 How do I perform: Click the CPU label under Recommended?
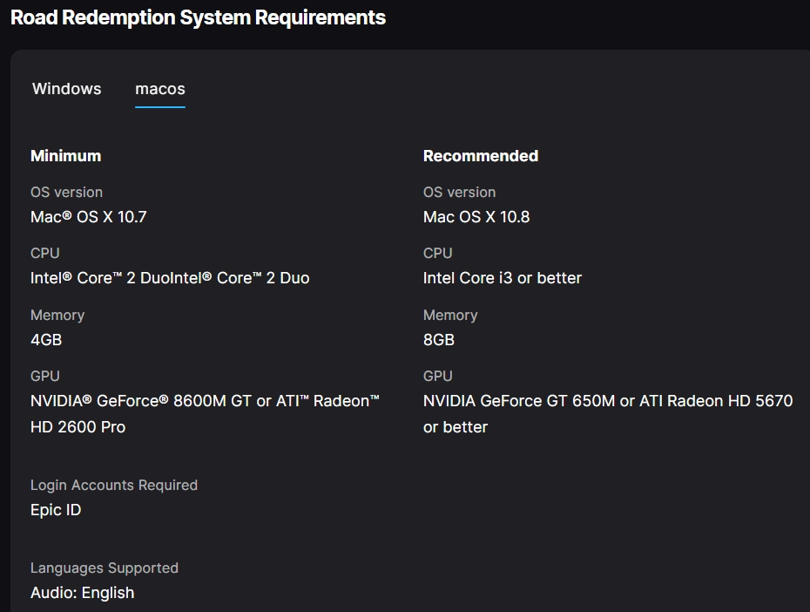click(x=437, y=253)
